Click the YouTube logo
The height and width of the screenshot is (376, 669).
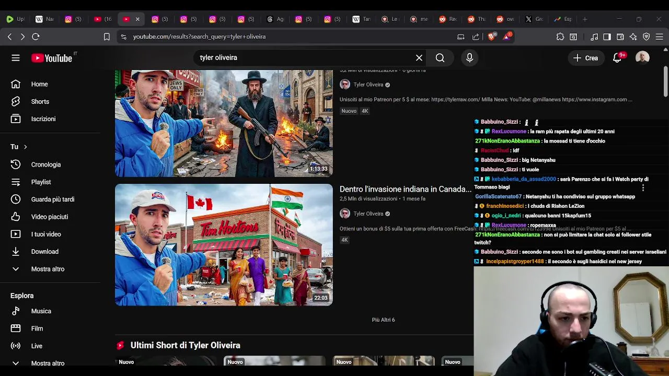point(52,58)
